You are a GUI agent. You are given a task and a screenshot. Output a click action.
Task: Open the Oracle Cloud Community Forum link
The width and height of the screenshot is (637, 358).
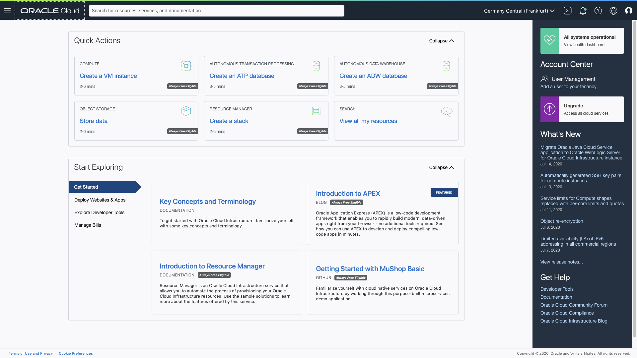[x=574, y=305]
